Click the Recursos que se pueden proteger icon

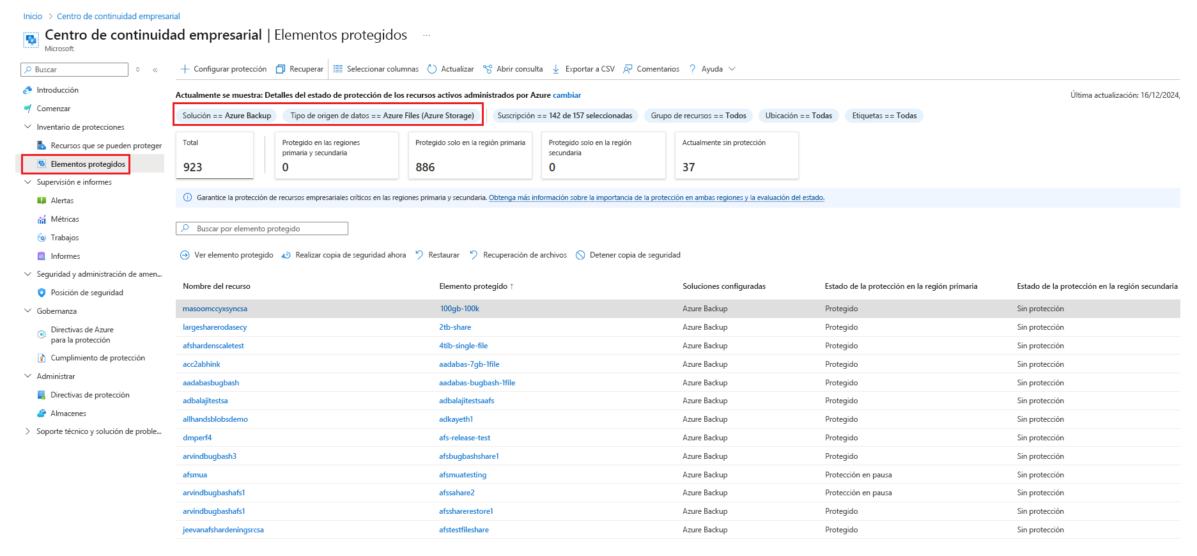coord(42,146)
